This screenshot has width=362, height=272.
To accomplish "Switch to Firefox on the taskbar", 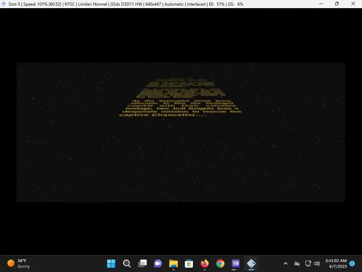I will [205, 263].
